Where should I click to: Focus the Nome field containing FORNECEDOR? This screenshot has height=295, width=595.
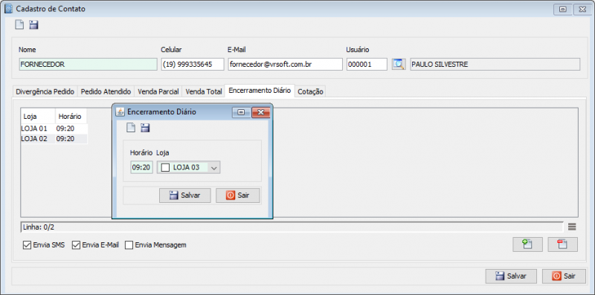pos(88,64)
